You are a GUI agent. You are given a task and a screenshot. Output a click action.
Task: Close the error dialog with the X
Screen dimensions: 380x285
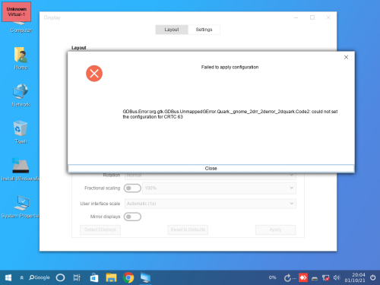coord(346,58)
